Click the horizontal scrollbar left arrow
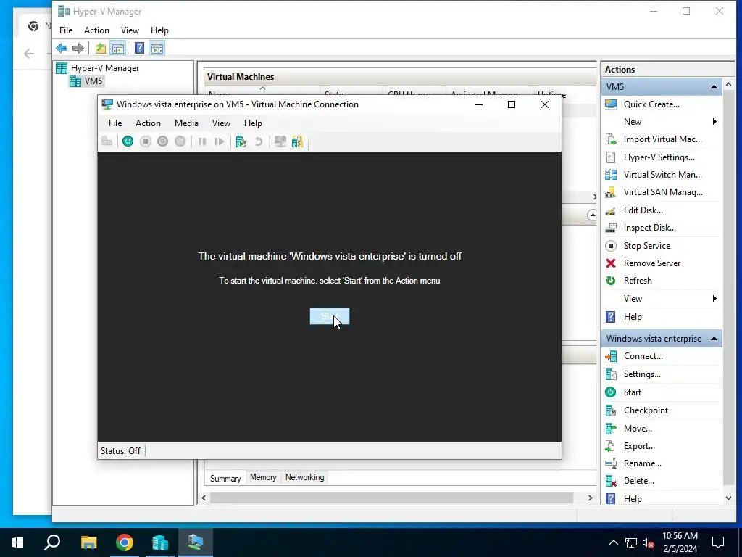The height and width of the screenshot is (557, 742). (x=204, y=498)
